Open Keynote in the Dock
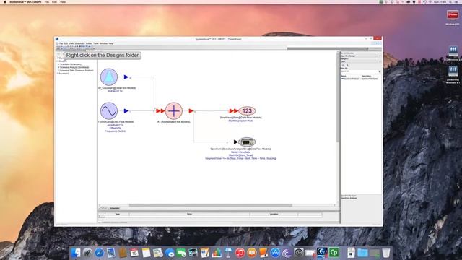The height and width of the screenshot is (260, 462). (228, 253)
